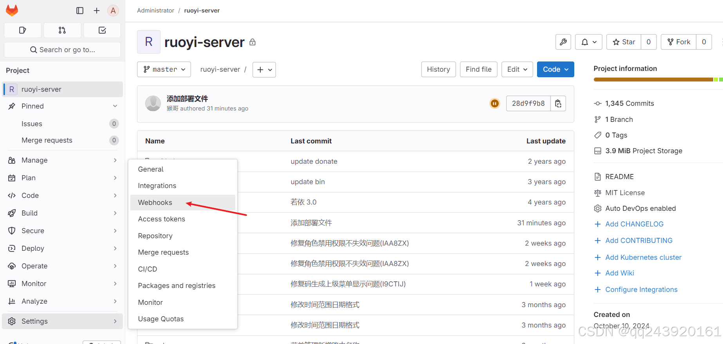This screenshot has width=723, height=344.
Task: Open the to-do list shortcut icon
Action: click(x=102, y=30)
